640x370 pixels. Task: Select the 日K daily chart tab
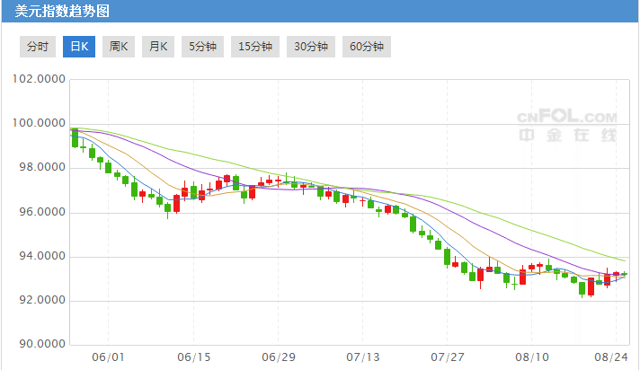tap(79, 47)
